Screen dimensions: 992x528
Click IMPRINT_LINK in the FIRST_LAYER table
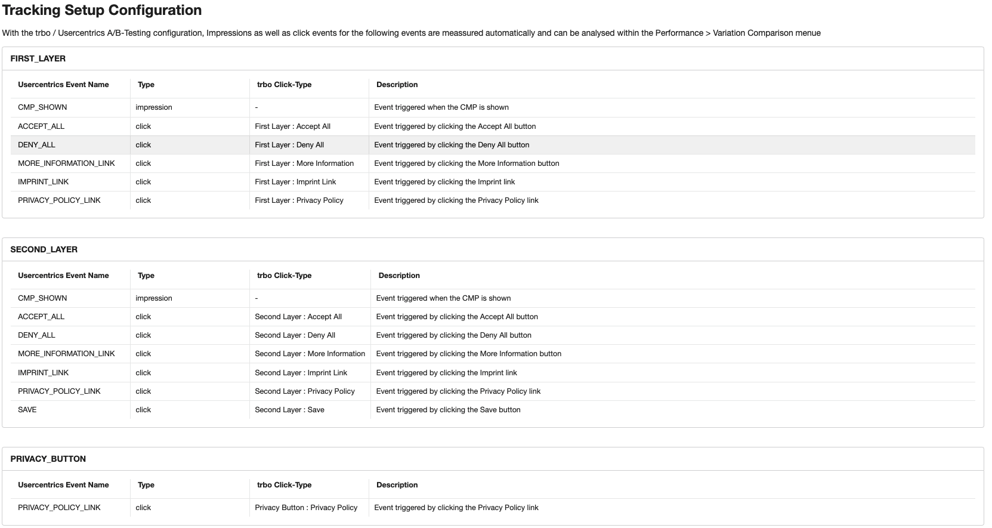click(x=44, y=182)
